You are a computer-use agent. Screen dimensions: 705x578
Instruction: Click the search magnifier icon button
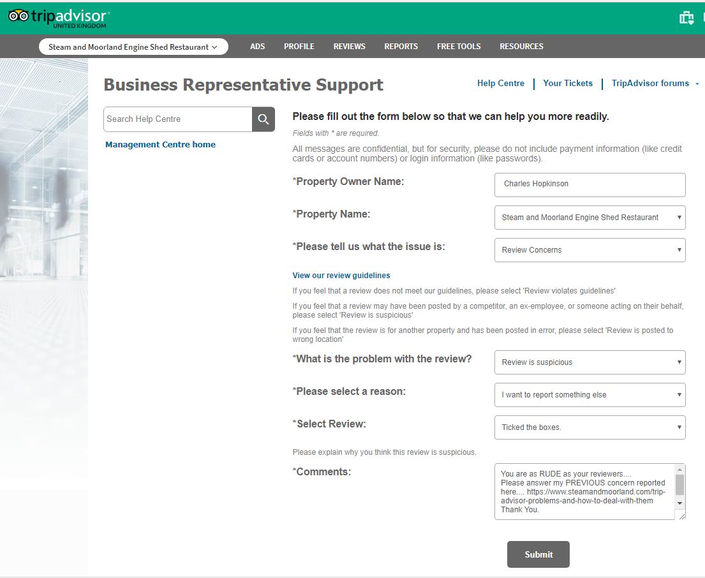click(x=263, y=119)
